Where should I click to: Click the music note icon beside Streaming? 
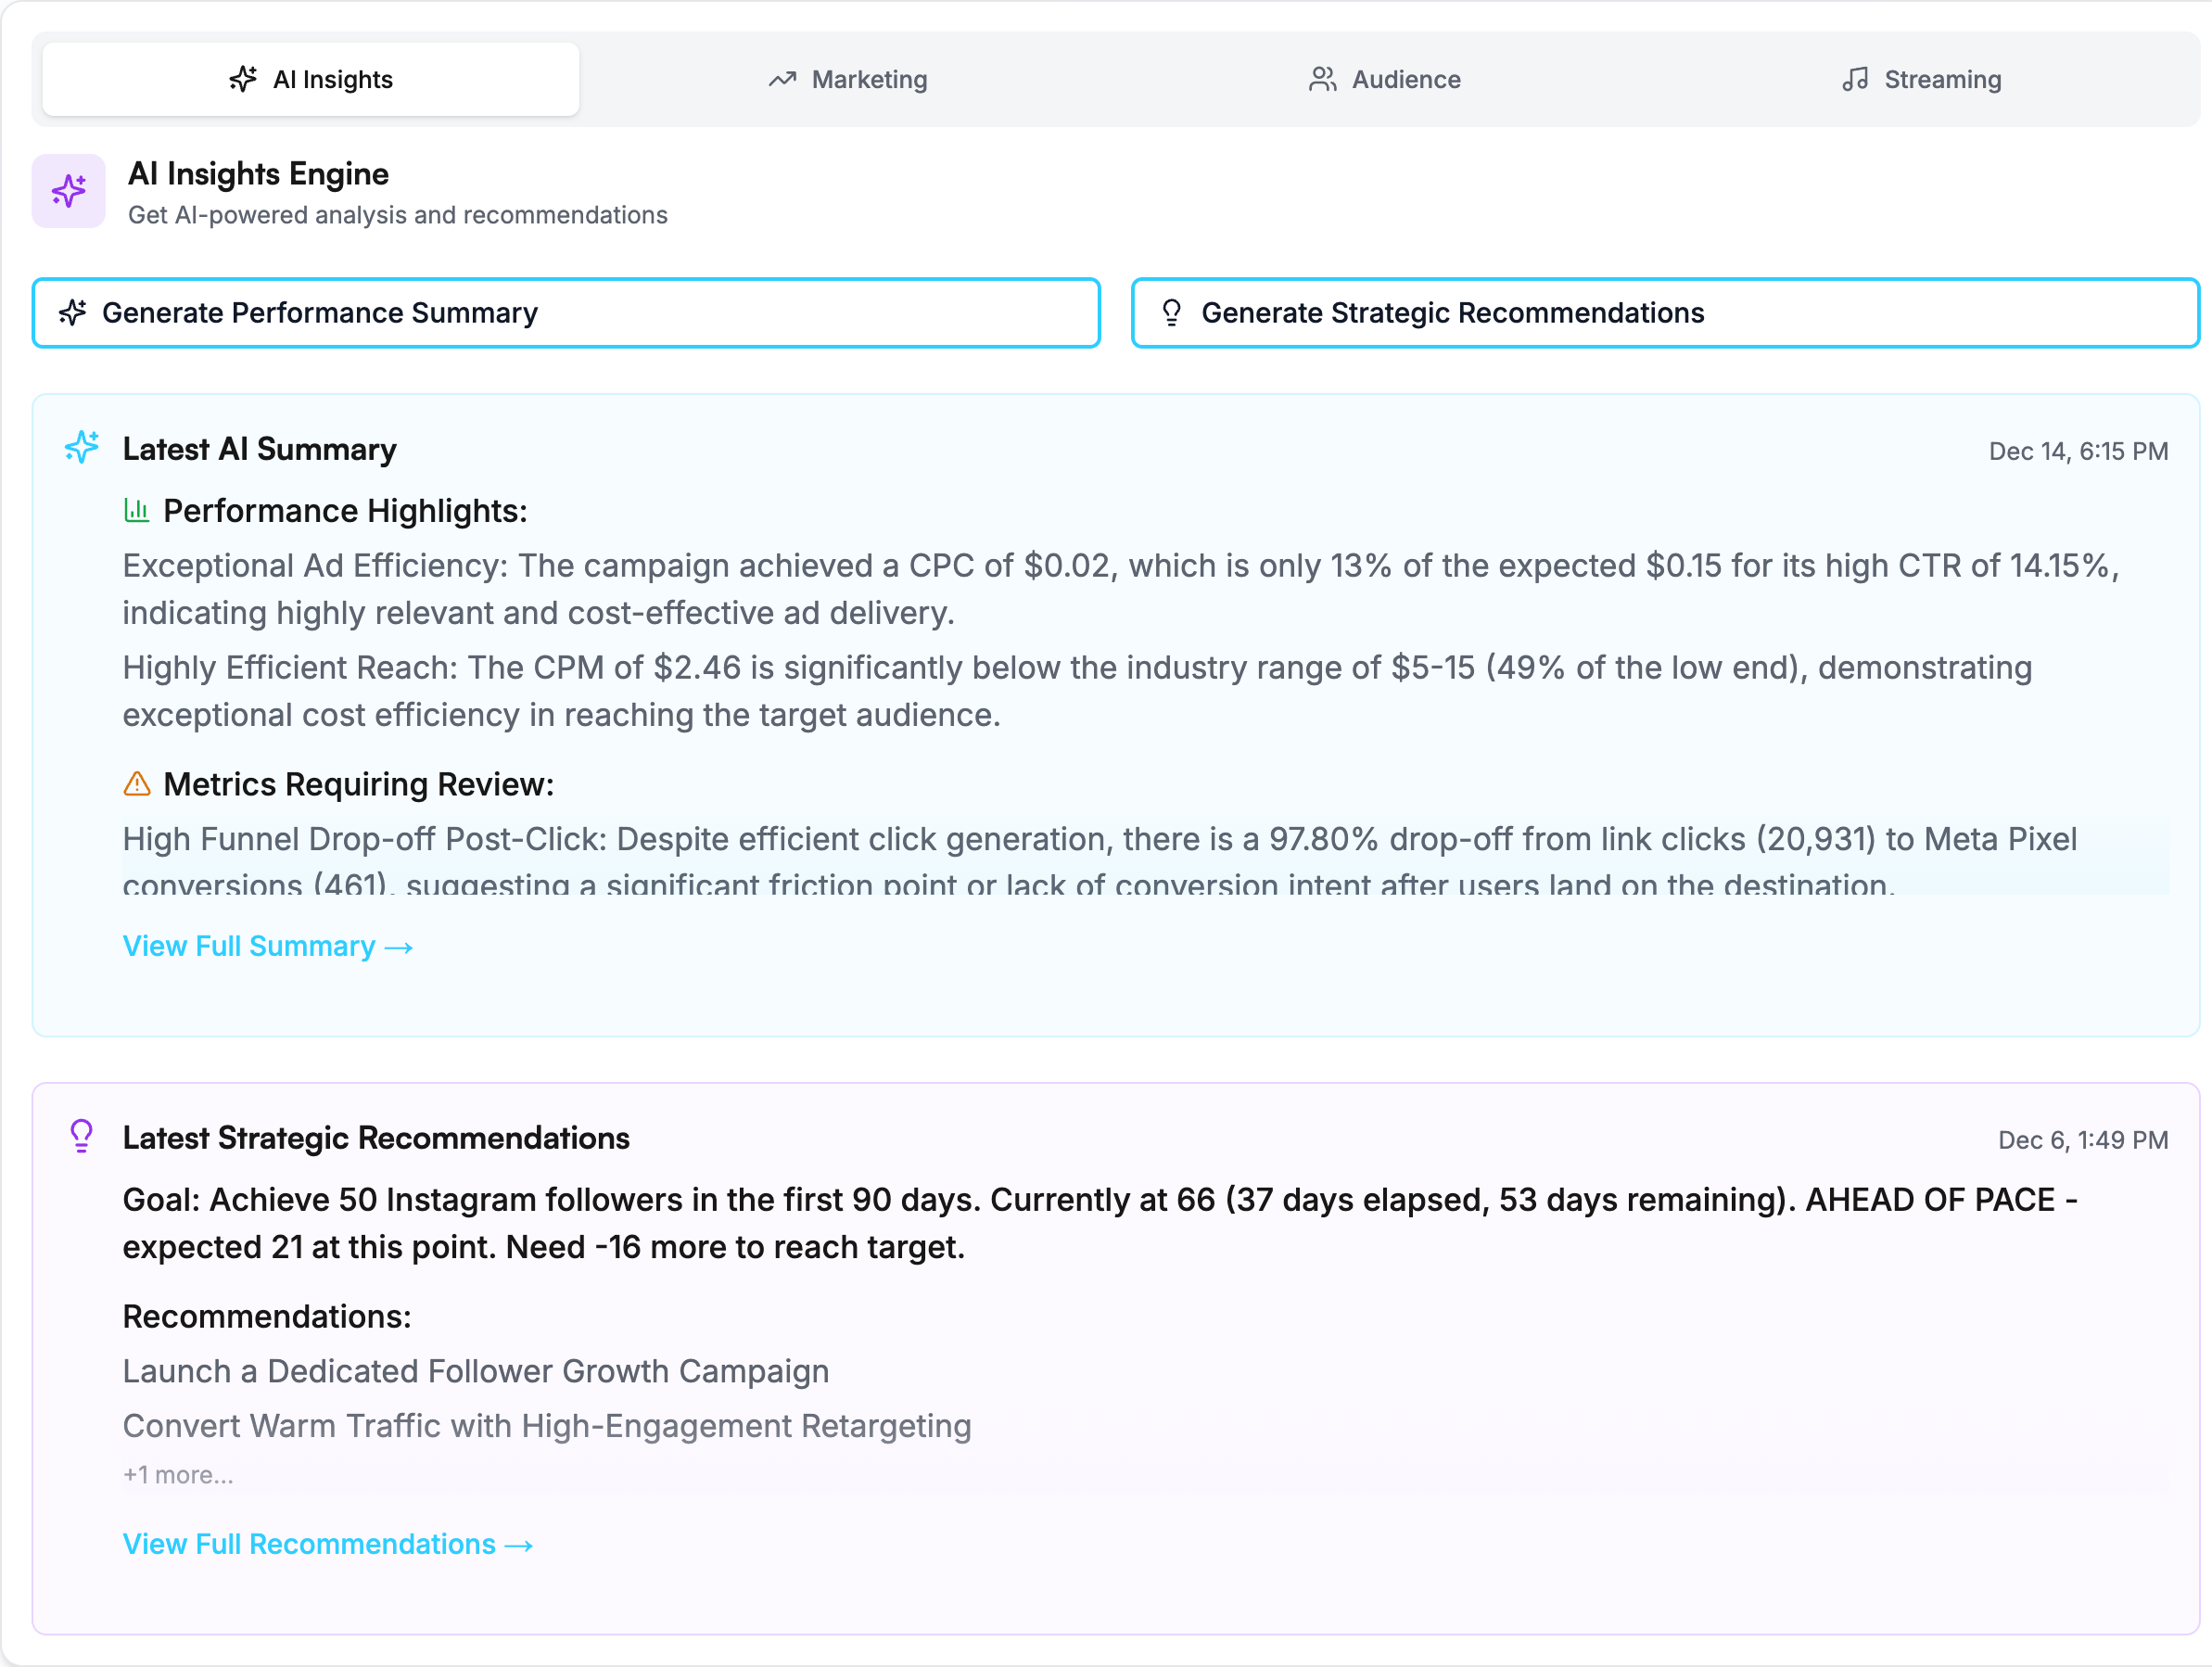(x=1855, y=79)
